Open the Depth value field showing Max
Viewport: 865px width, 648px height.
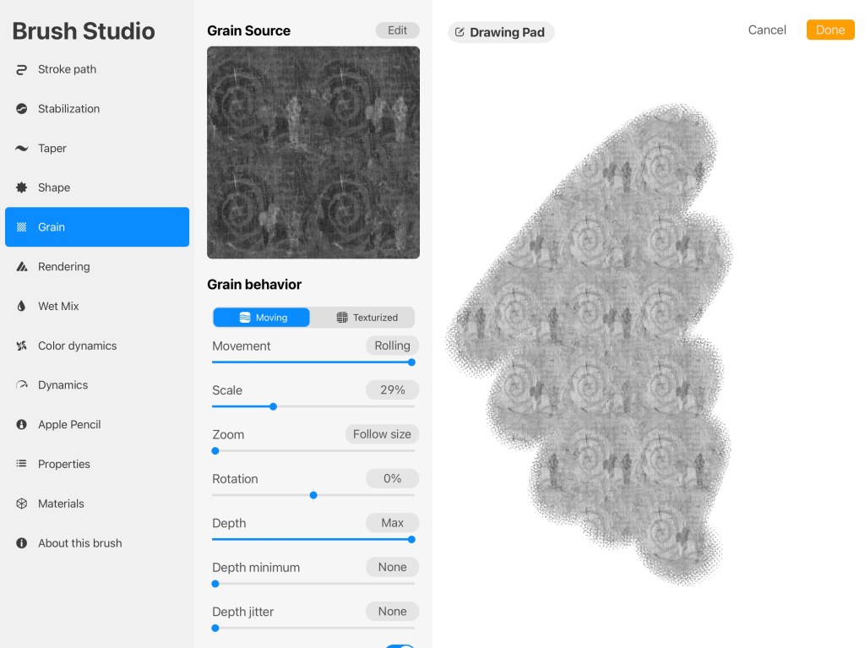[392, 523]
